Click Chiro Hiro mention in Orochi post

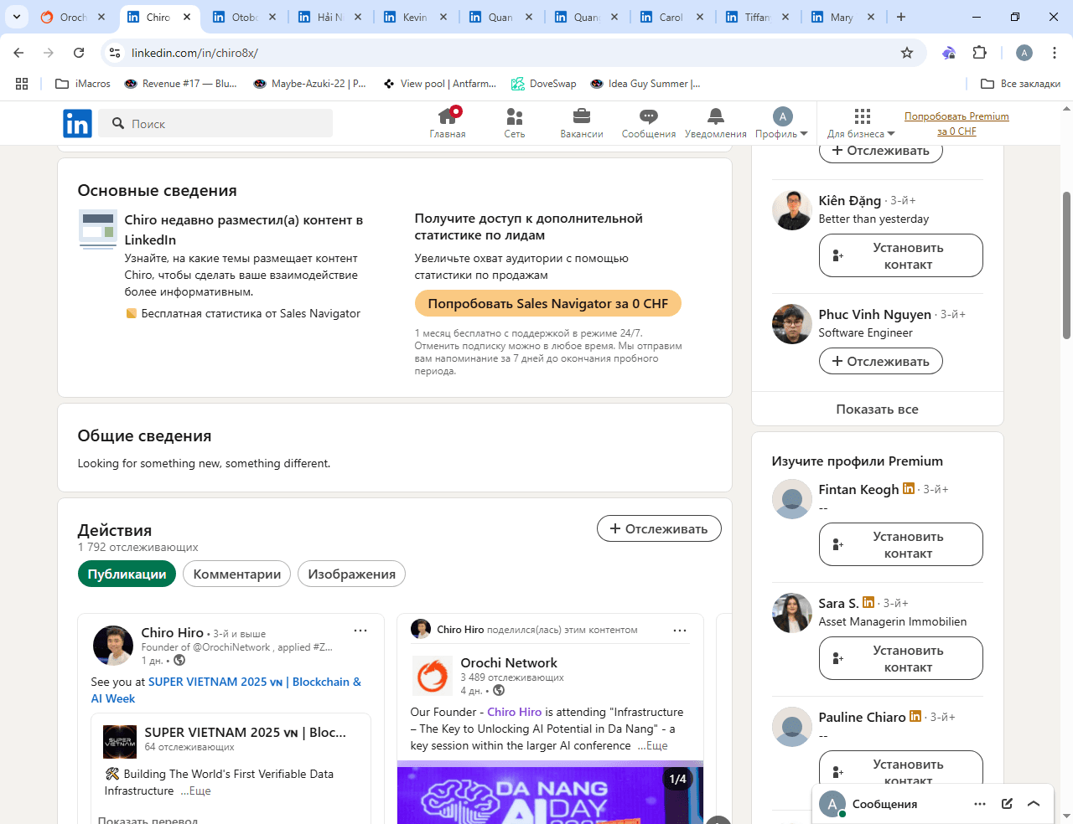(514, 712)
